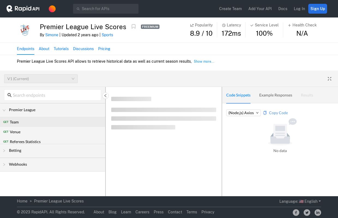
Task: Click Show more in the description
Action: coord(204,62)
